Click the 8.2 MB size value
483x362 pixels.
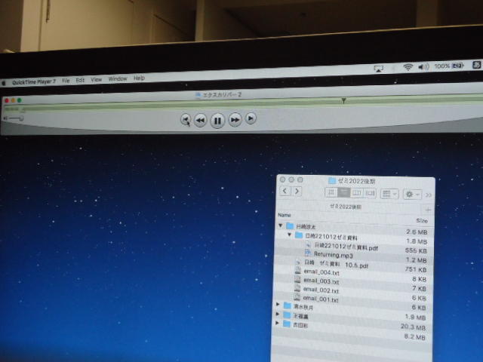[414, 337]
